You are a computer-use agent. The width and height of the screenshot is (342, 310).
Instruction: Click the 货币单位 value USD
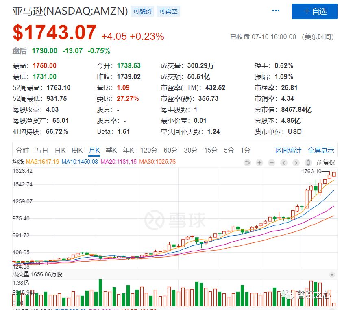pyautogui.click(x=295, y=131)
